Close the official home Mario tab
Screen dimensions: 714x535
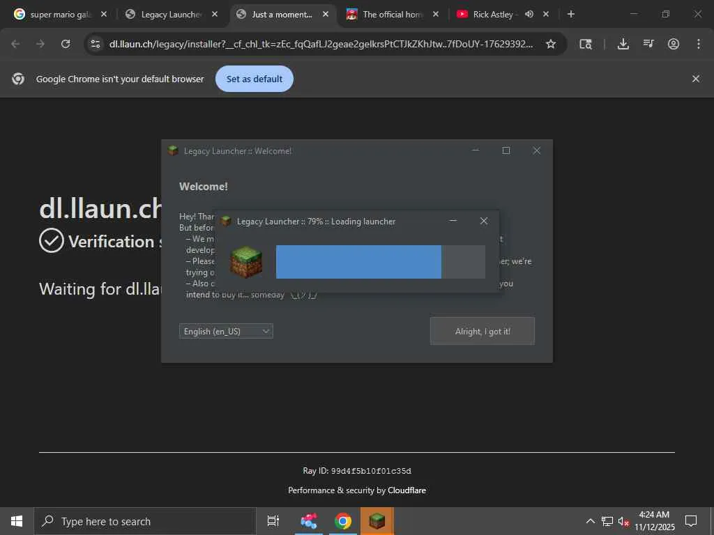coord(436,14)
